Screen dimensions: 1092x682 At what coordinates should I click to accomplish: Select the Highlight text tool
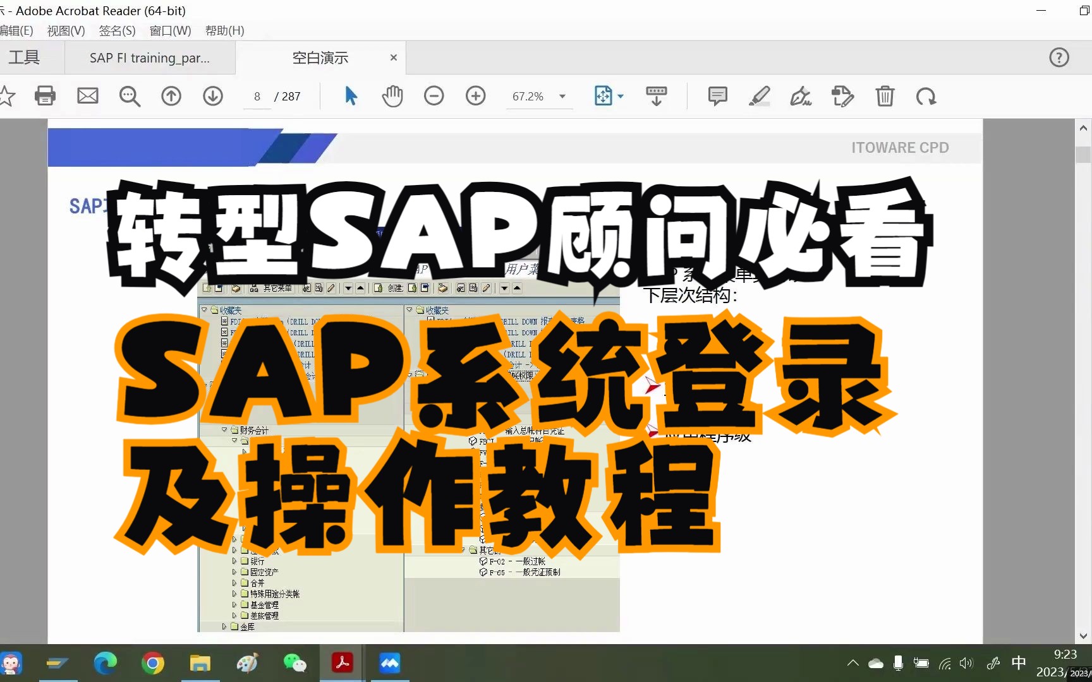click(760, 96)
